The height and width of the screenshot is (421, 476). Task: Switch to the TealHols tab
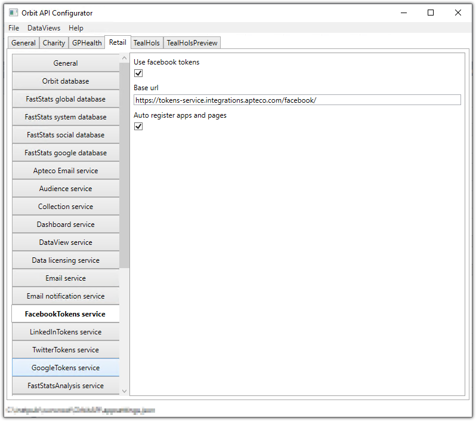147,43
